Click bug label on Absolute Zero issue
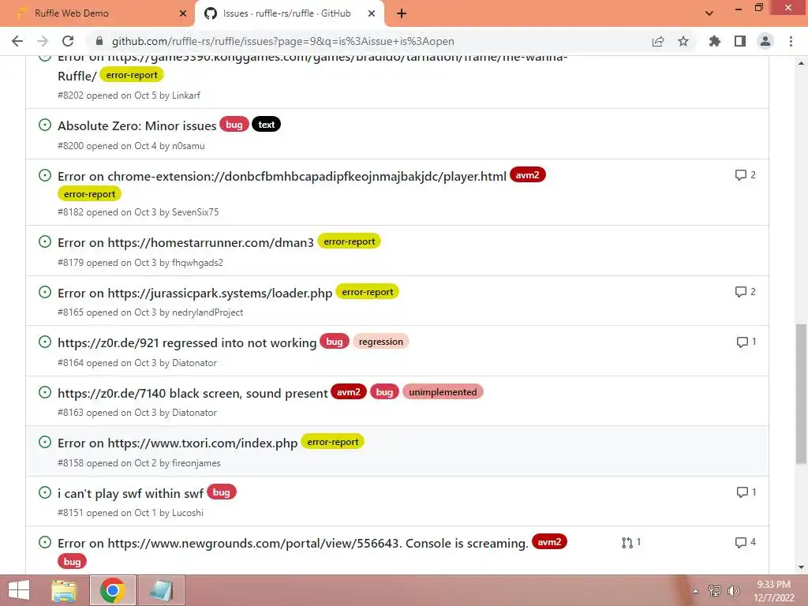This screenshot has height=606, width=808. pyautogui.click(x=234, y=125)
